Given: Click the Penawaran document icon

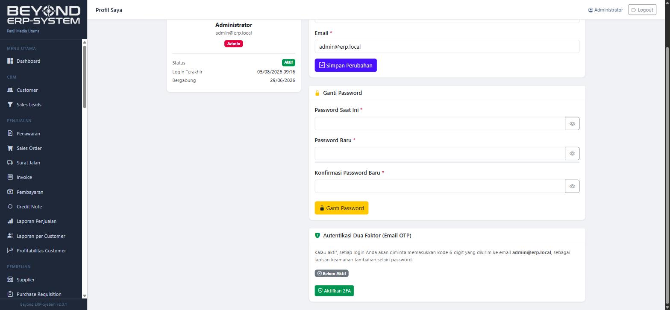Looking at the screenshot, I should 10,134.
